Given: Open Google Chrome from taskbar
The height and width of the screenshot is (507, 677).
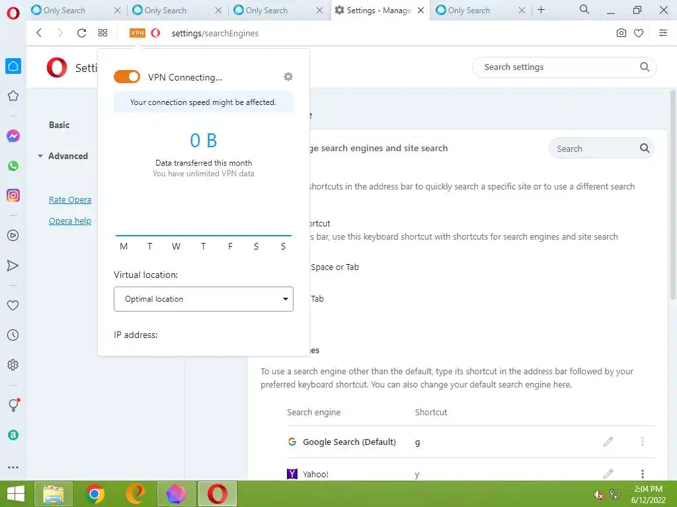Looking at the screenshot, I should (95, 494).
